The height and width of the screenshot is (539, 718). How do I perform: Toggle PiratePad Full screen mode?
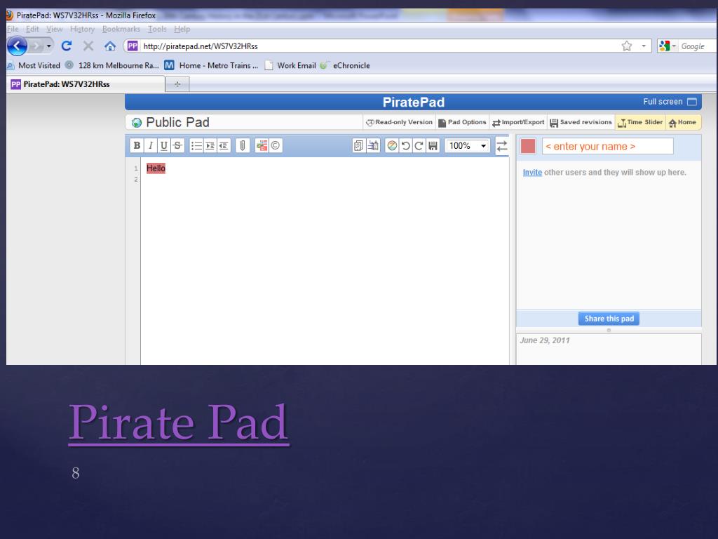(670, 102)
